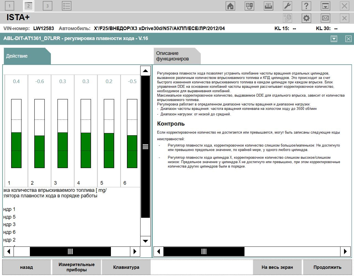Click the print icon in top toolbar
The image size is (354, 276).
268,6
